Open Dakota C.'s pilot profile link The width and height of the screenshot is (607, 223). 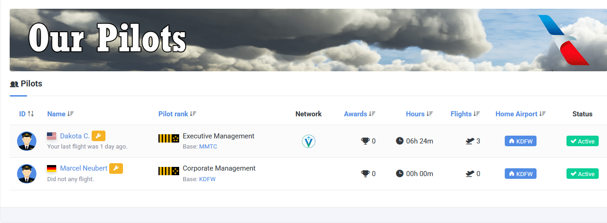pyautogui.click(x=75, y=136)
